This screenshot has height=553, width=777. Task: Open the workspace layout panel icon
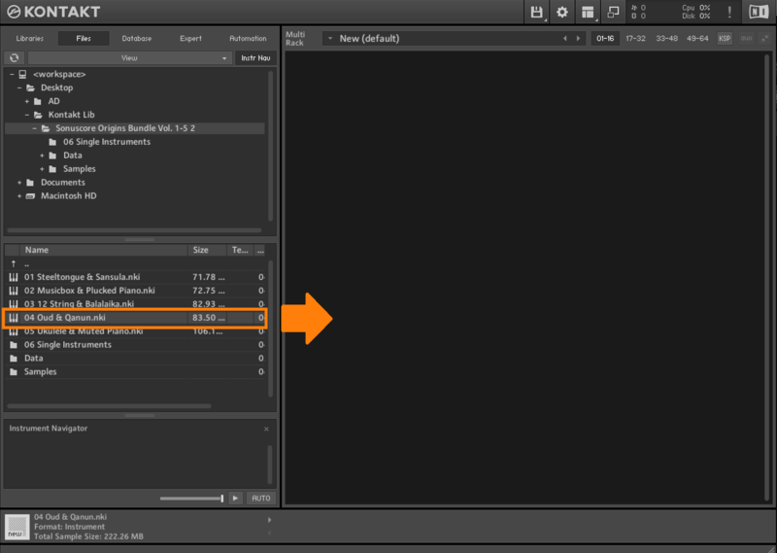click(588, 12)
